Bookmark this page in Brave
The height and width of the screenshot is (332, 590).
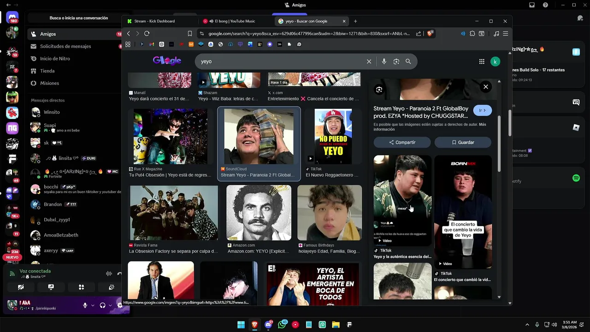tap(190, 34)
